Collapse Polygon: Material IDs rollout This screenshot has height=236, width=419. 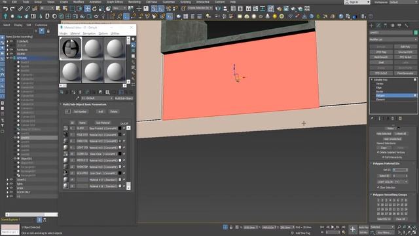371,163
